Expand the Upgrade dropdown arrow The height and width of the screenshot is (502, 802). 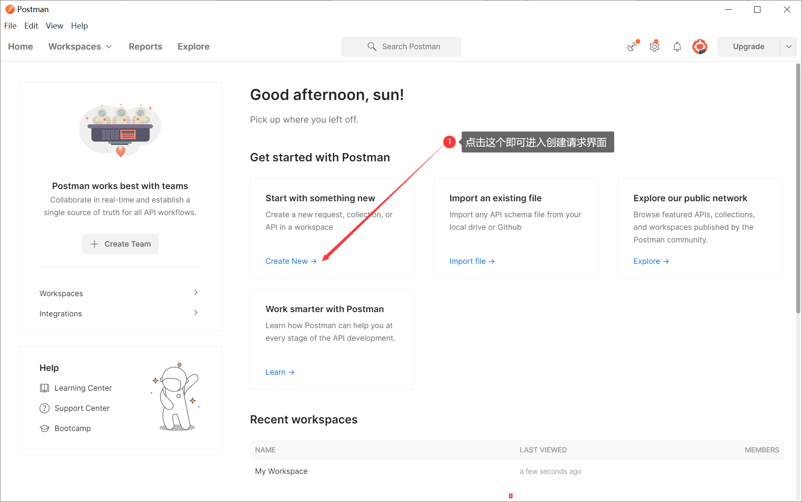pyautogui.click(x=789, y=47)
